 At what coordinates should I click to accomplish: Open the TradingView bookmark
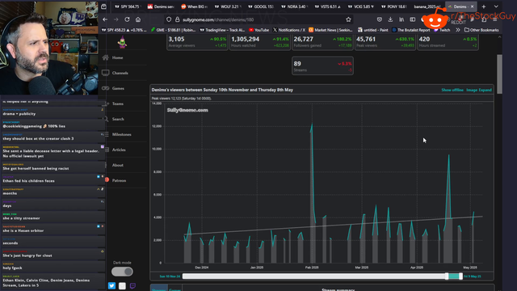pos(222,30)
